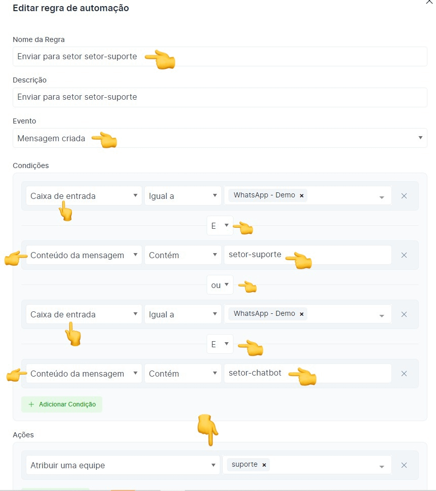The height and width of the screenshot is (491, 436).
Task: Remove the setor-suporte condition row
Action: (404, 255)
